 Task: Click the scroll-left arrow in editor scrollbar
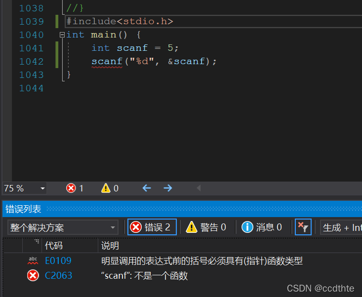tap(199, 188)
